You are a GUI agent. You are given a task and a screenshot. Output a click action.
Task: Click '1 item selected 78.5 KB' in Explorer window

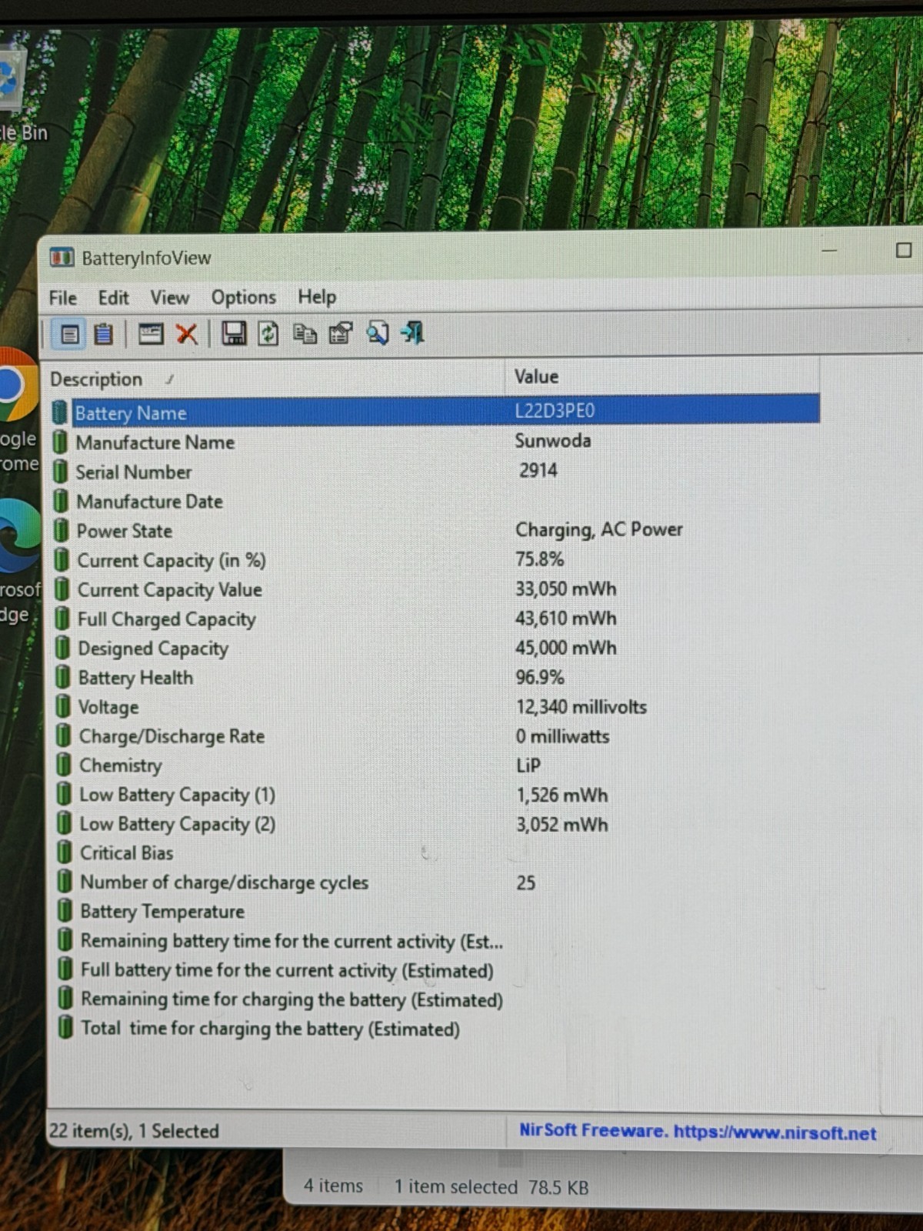[491, 1187]
